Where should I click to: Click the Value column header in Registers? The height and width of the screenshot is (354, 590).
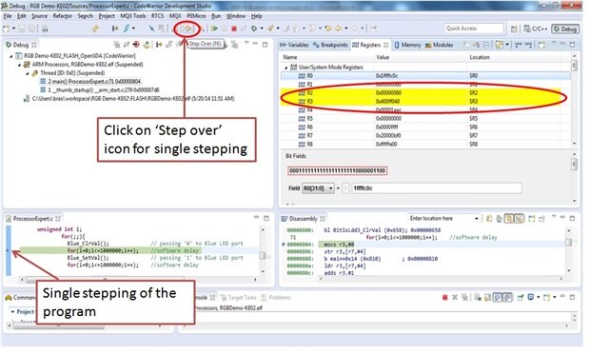[x=383, y=57]
